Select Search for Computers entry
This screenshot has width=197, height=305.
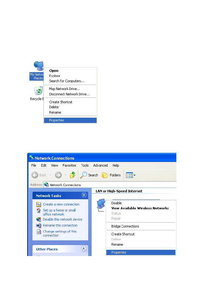pyautogui.click(x=67, y=81)
